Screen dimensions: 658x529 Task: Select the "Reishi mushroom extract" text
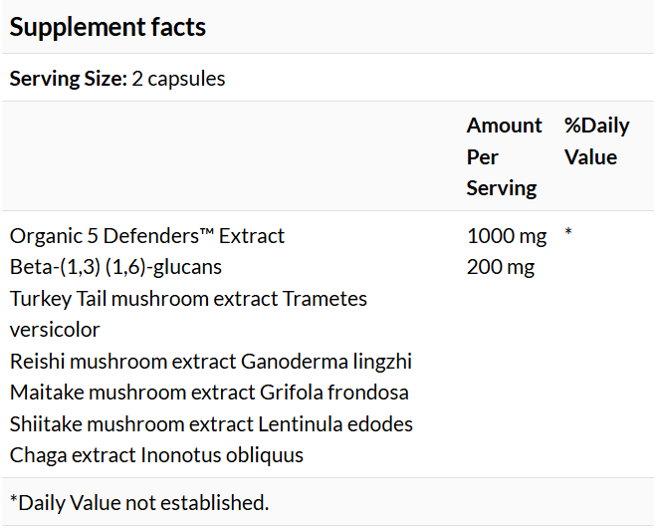tap(123, 362)
